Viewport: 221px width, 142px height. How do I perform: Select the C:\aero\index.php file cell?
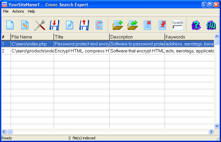coord(32,44)
